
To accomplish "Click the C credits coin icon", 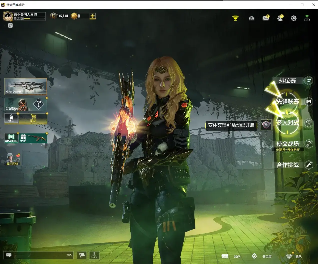I will 53,16.
